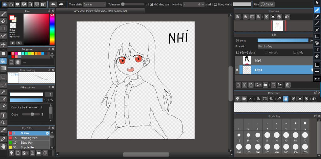
Task: Enable Đóng khe hở checkbox
Action: [215, 4]
